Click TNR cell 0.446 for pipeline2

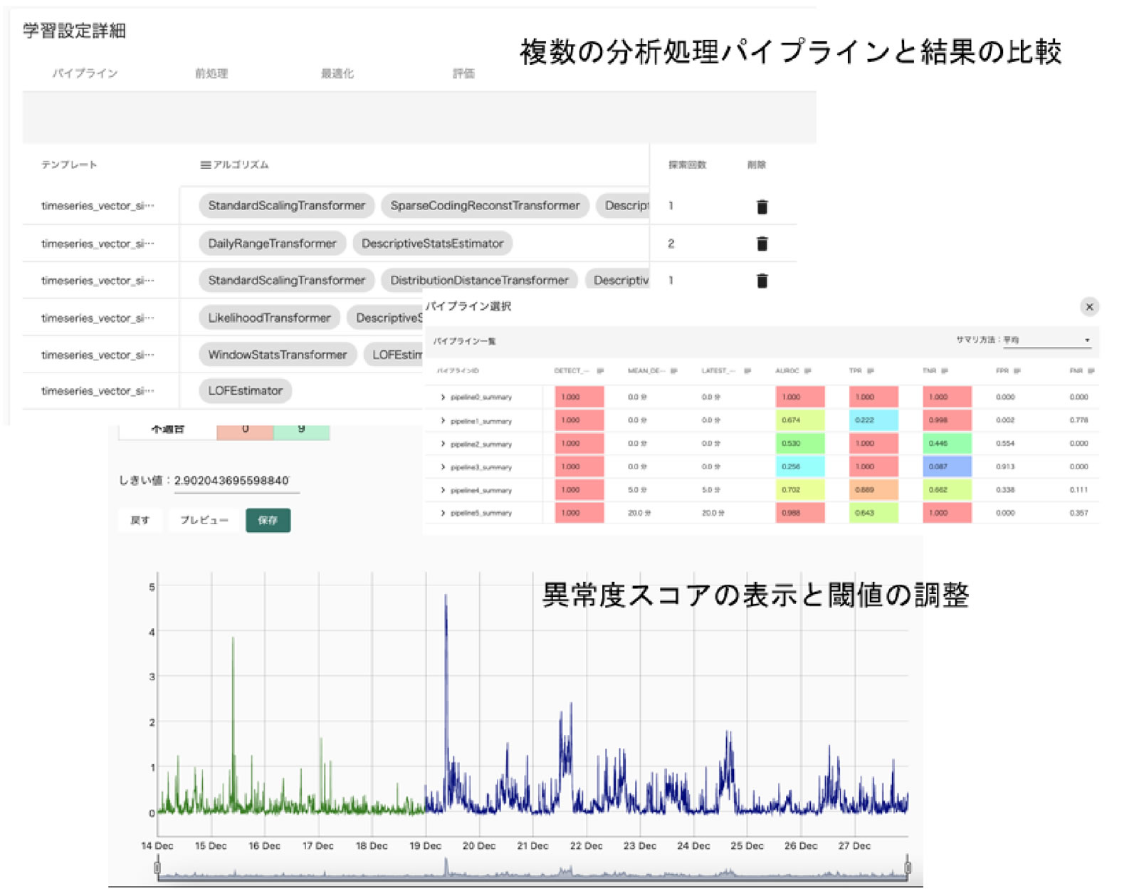pyautogui.click(x=947, y=444)
